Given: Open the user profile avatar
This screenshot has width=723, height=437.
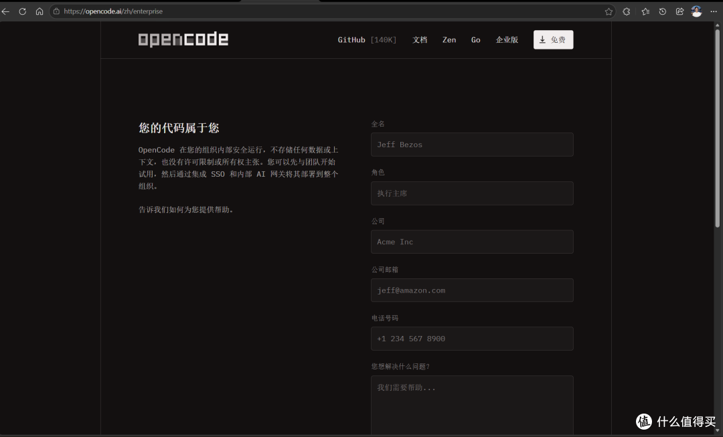Looking at the screenshot, I should [696, 11].
